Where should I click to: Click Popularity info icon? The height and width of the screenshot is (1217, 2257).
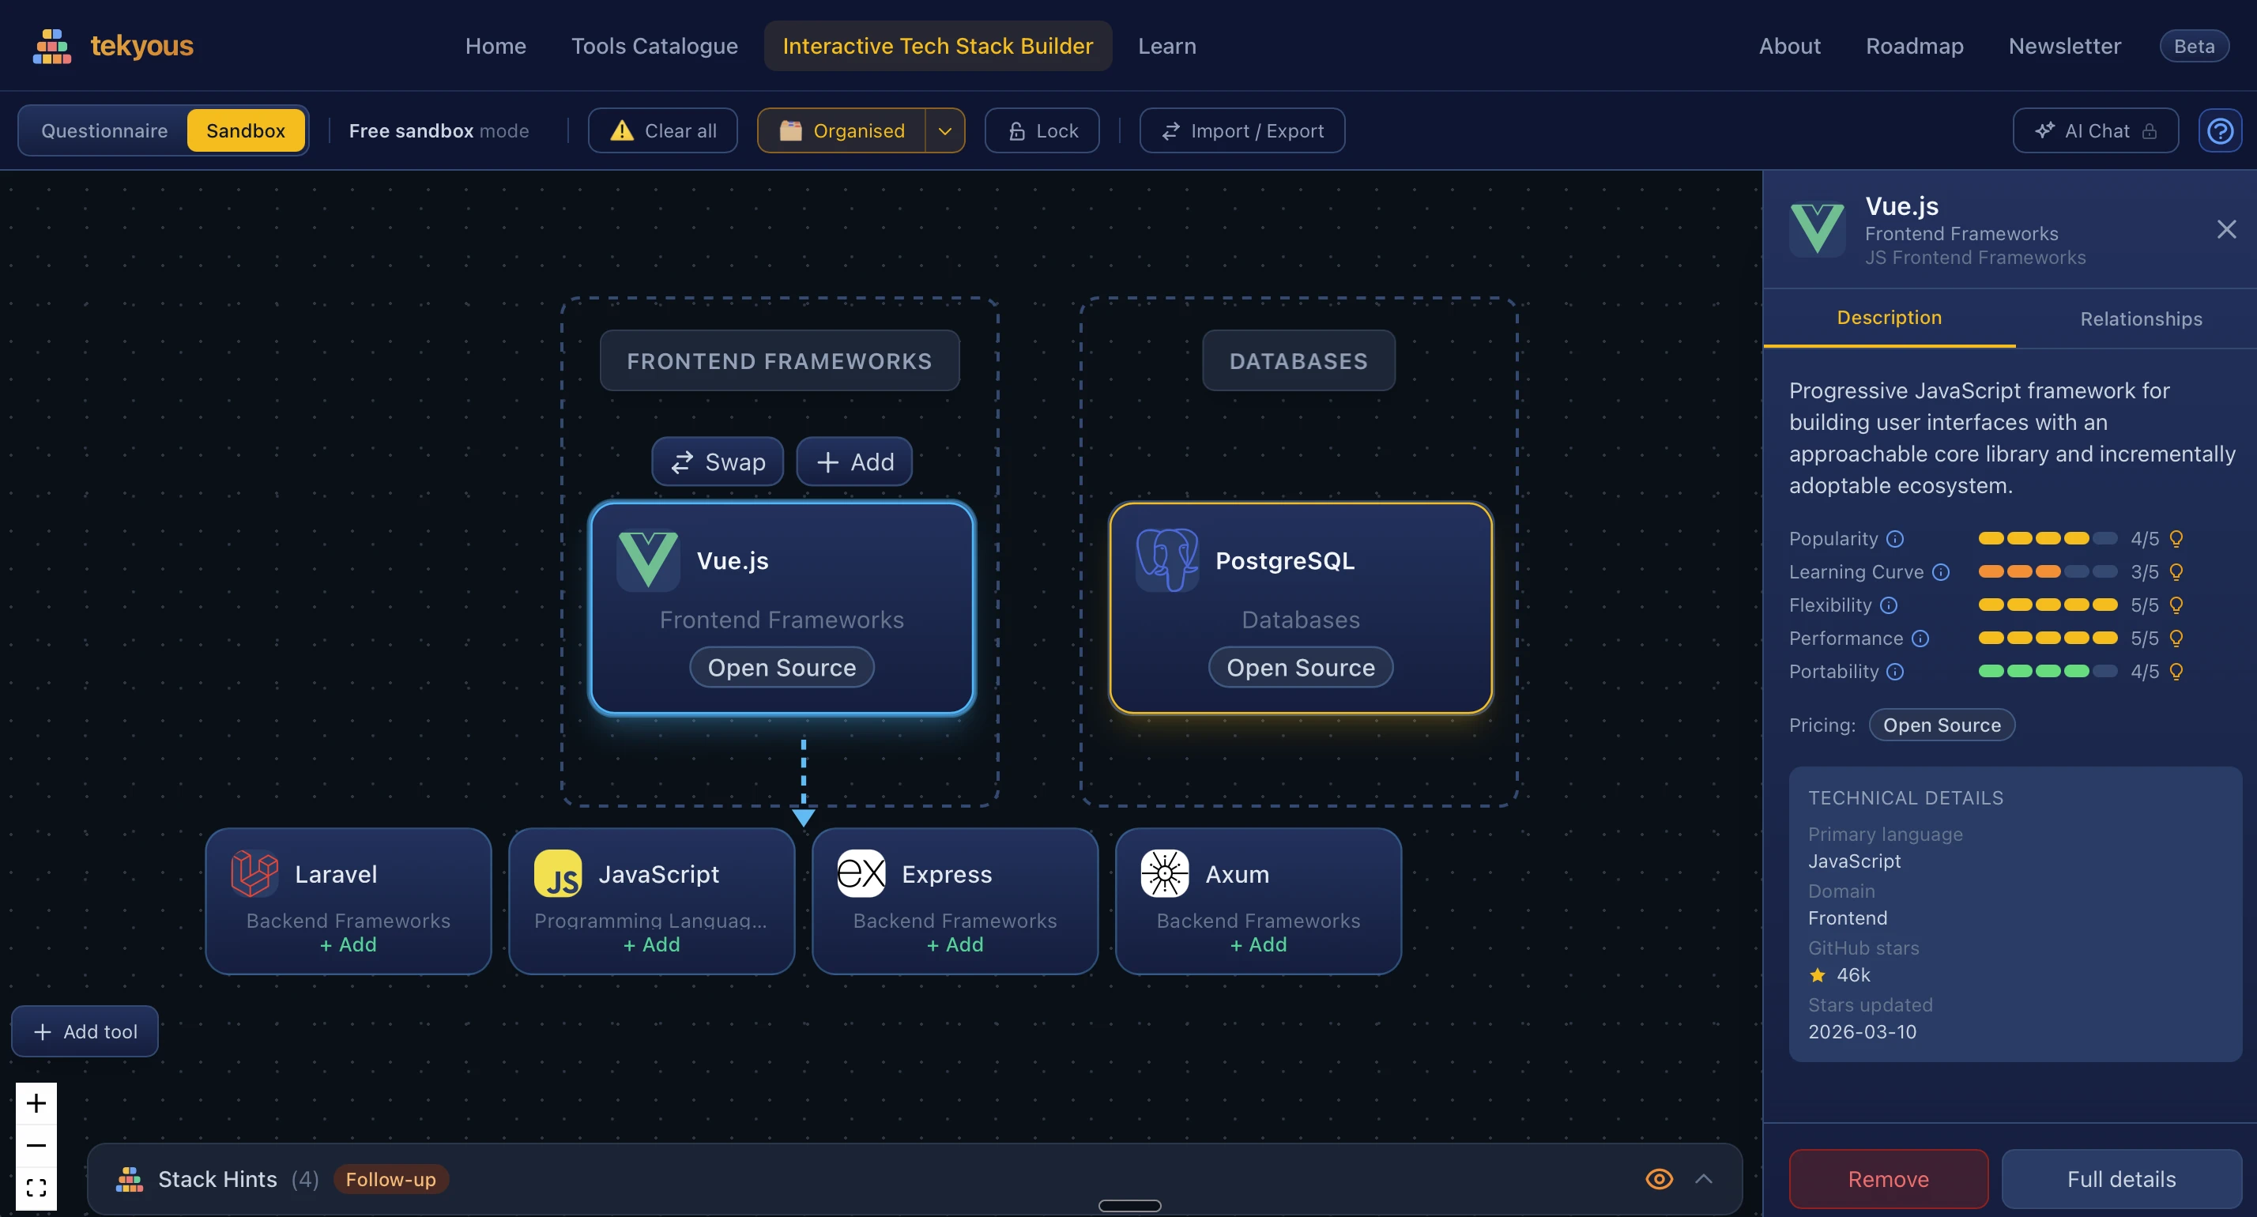coord(1894,539)
